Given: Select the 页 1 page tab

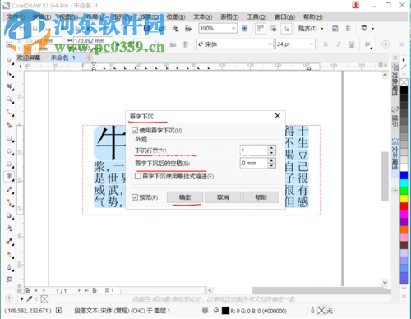Looking at the screenshot, I should click(109, 290).
